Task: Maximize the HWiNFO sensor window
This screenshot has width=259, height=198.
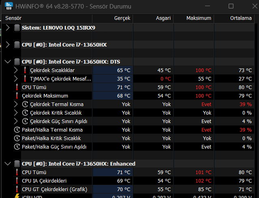Action: point(231,6)
